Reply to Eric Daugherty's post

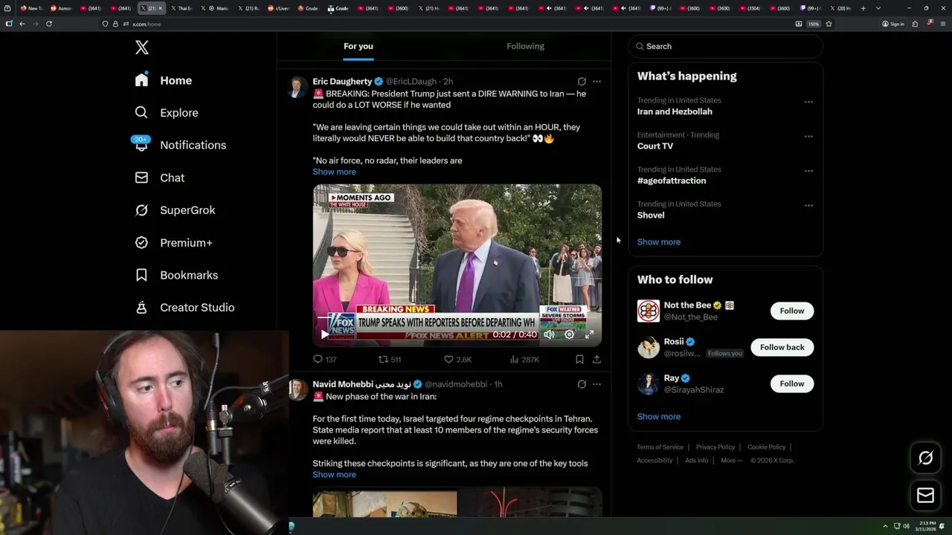coord(324,360)
